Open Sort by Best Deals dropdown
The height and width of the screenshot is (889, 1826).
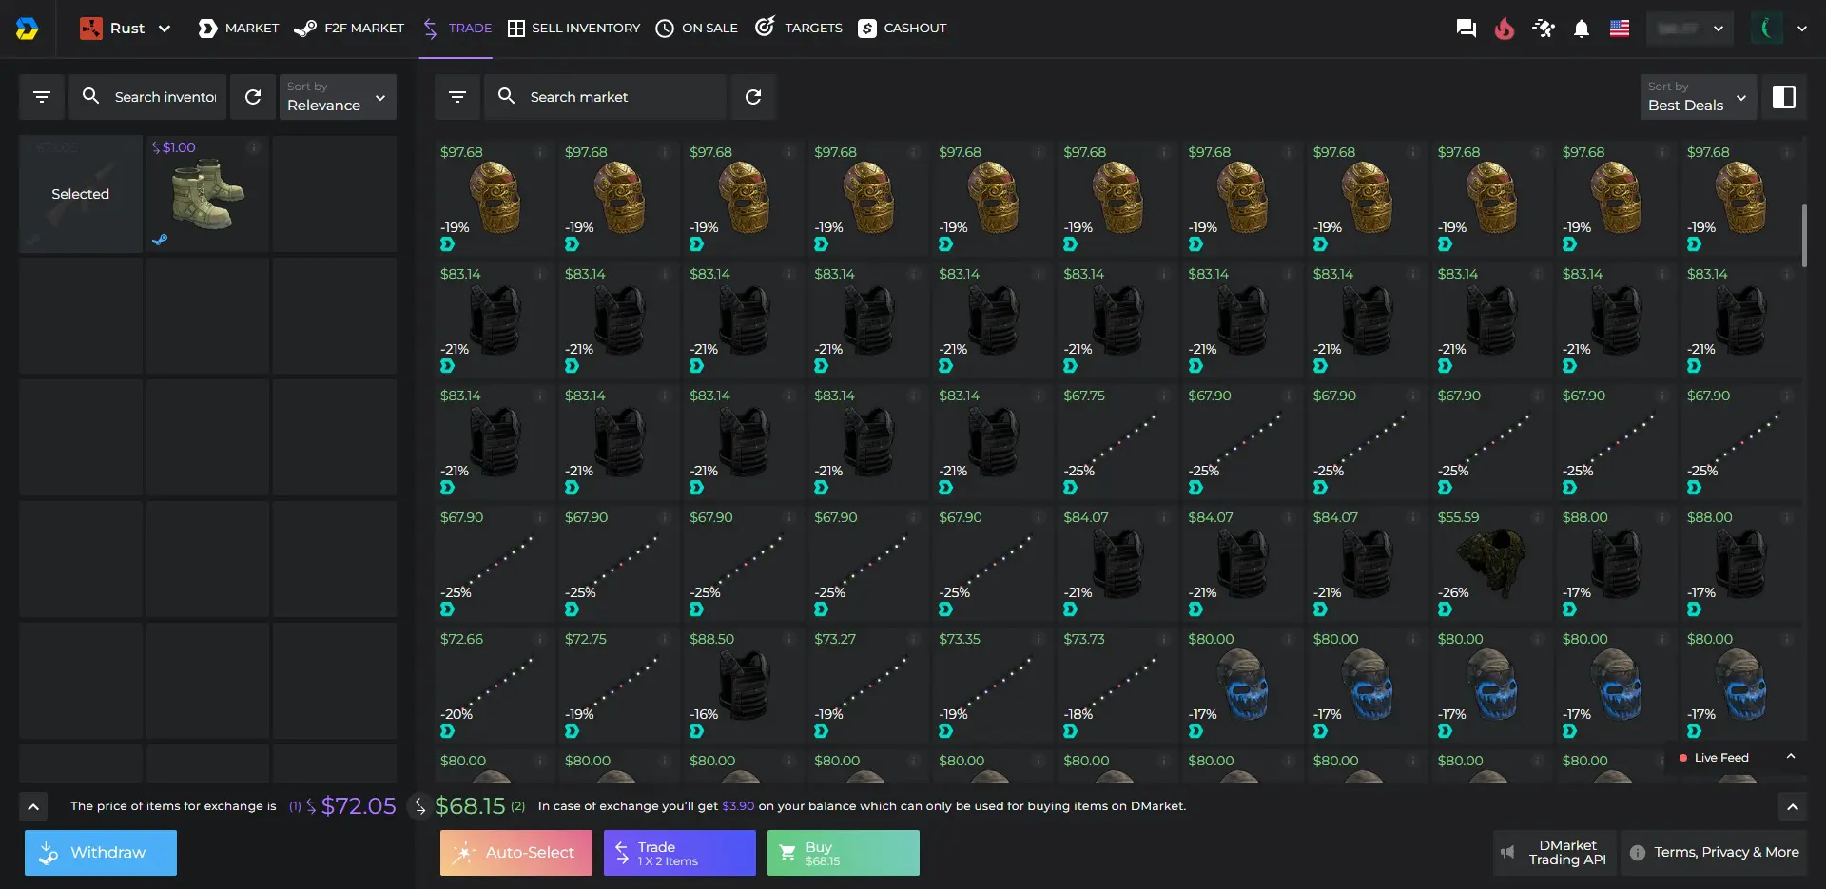pos(1699,97)
